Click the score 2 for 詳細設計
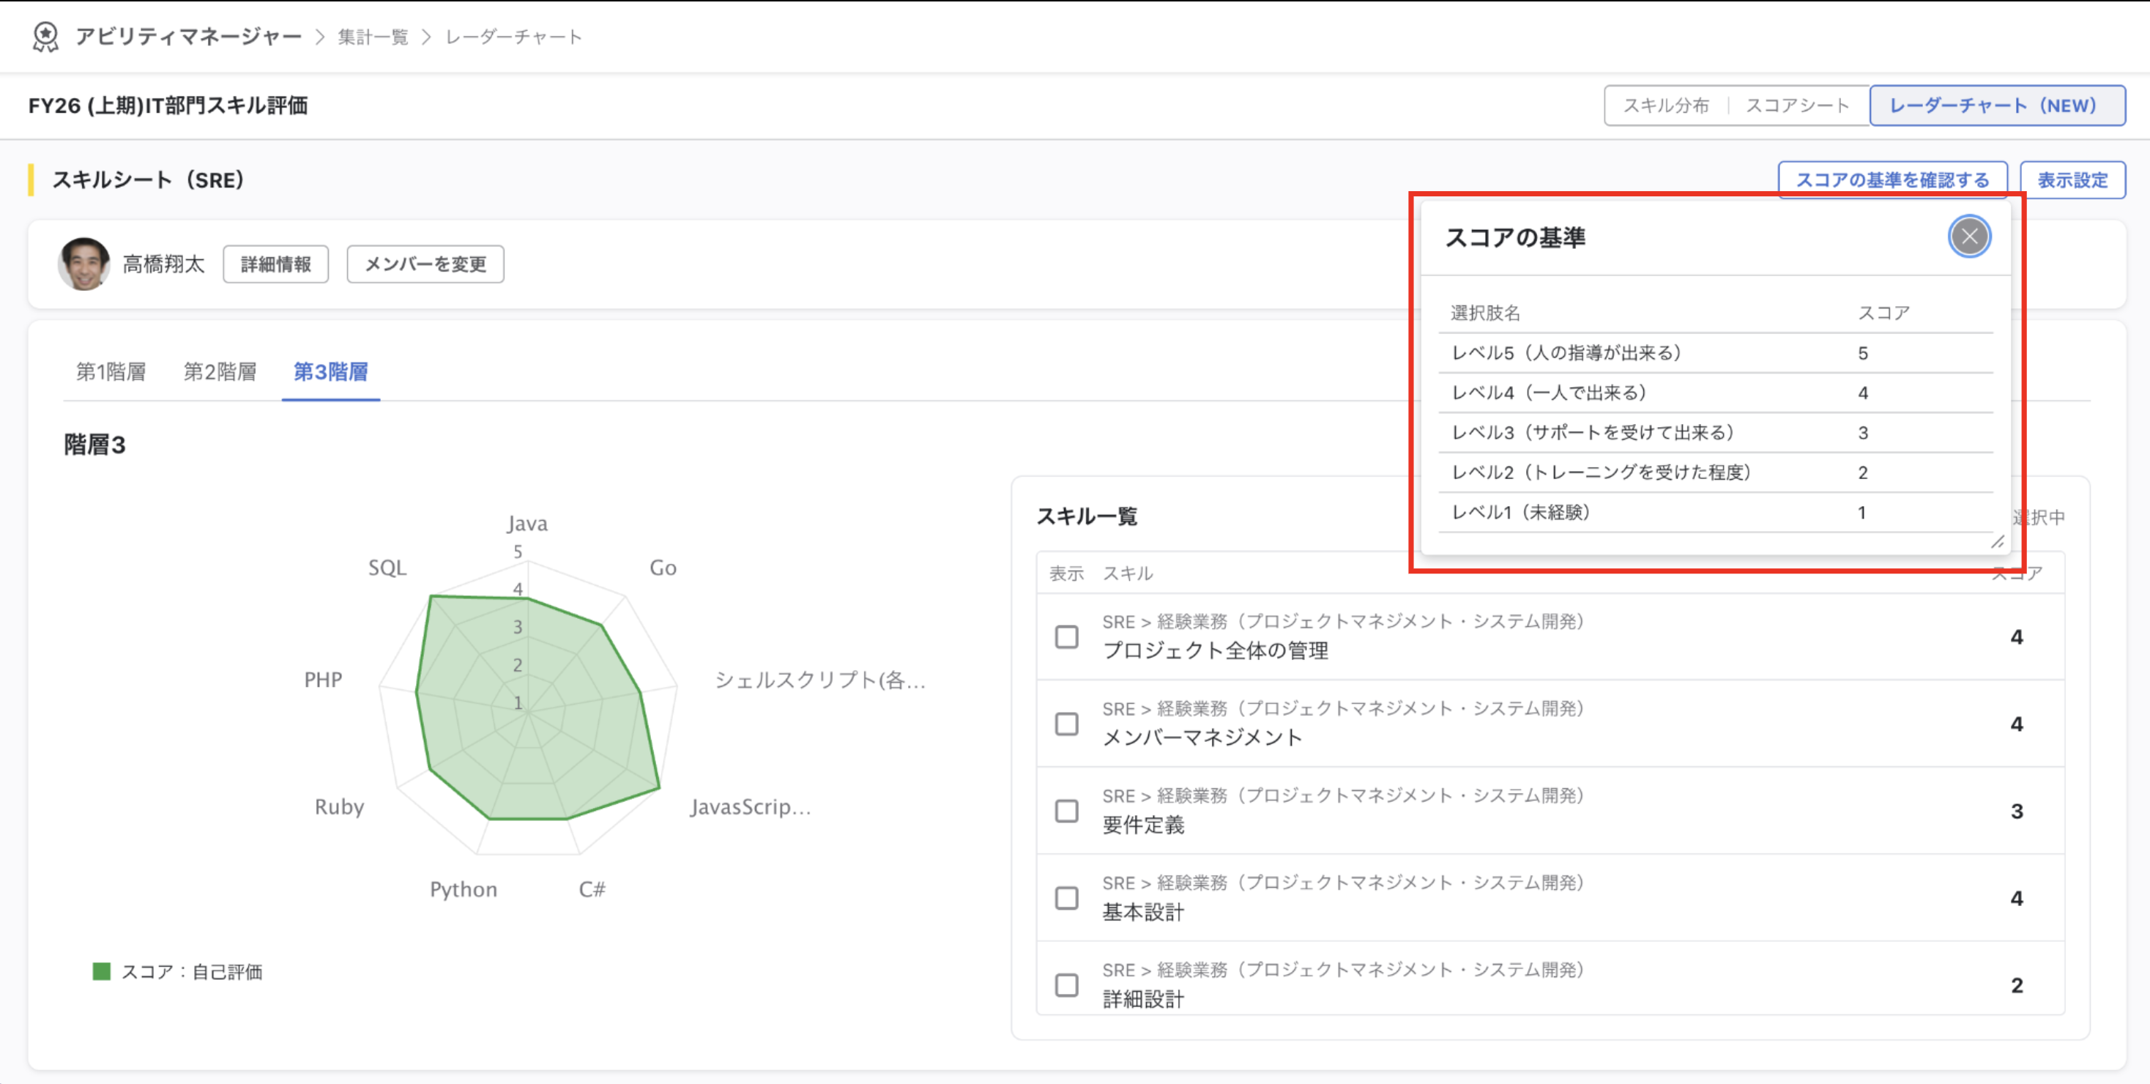 pos(2017,984)
